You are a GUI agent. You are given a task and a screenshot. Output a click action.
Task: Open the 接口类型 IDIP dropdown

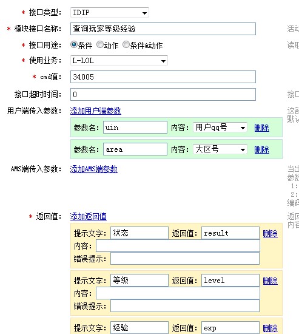pos(110,13)
